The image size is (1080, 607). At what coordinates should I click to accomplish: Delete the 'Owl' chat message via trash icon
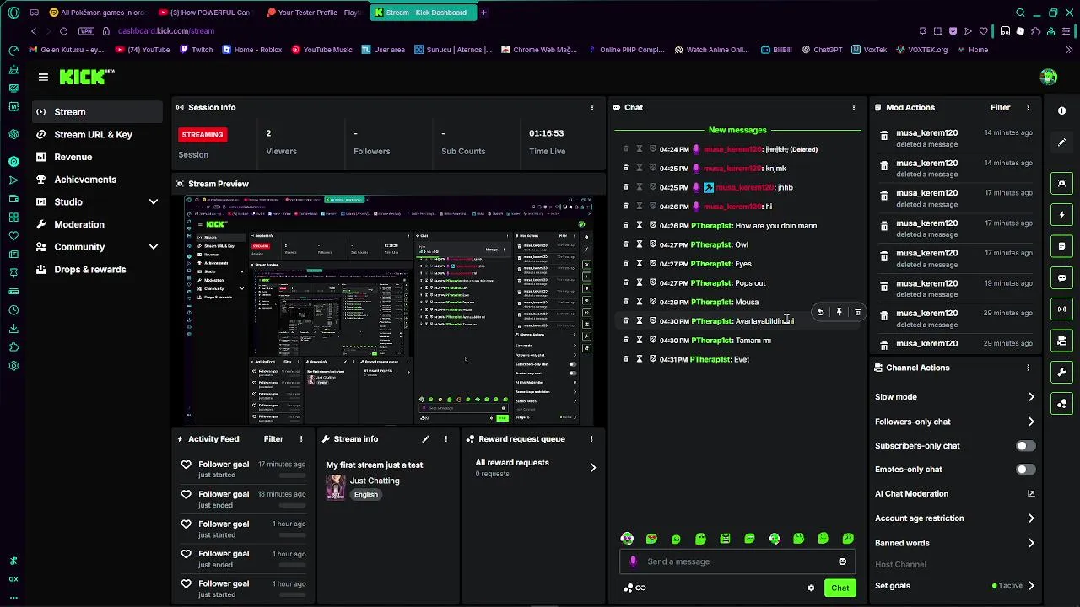coord(626,244)
